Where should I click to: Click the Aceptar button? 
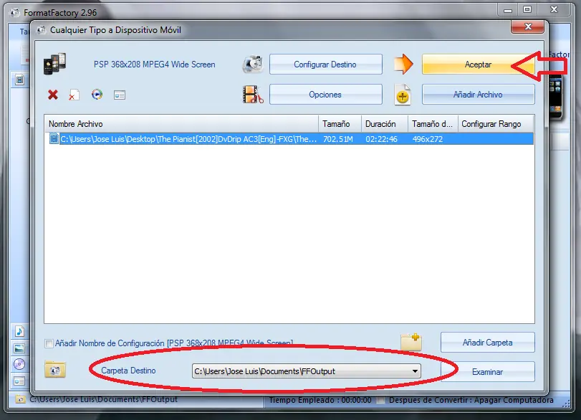(x=478, y=64)
